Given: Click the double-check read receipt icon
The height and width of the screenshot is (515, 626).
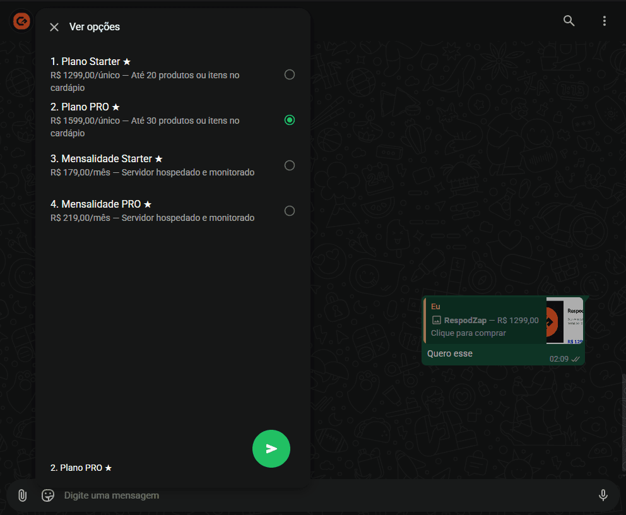Looking at the screenshot, I should click(576, 359).
